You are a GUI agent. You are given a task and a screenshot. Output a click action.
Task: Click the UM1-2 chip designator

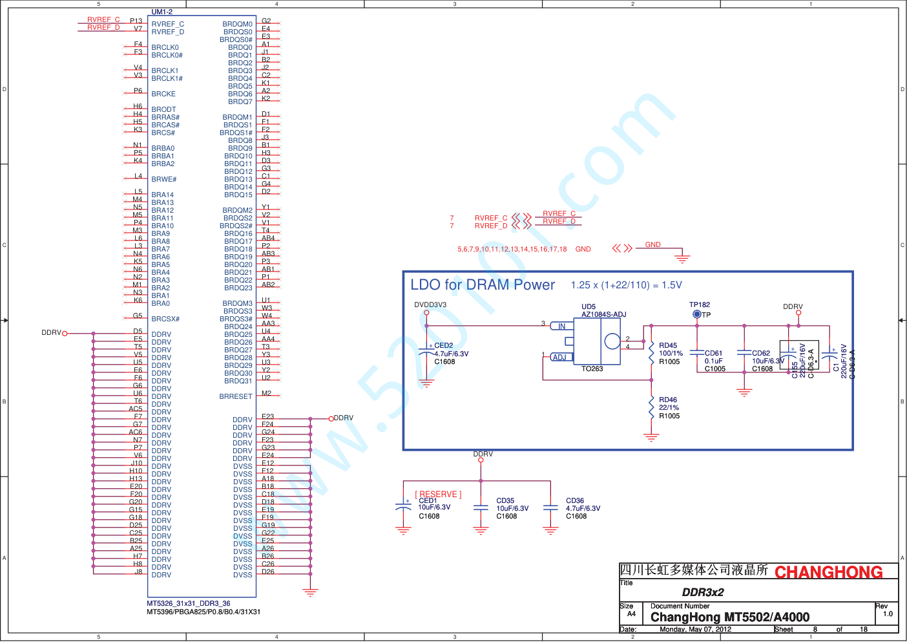(x=162, y=12)
